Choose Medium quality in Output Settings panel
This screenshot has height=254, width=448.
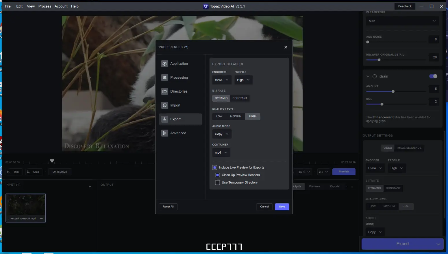click(x=389, y=206)
